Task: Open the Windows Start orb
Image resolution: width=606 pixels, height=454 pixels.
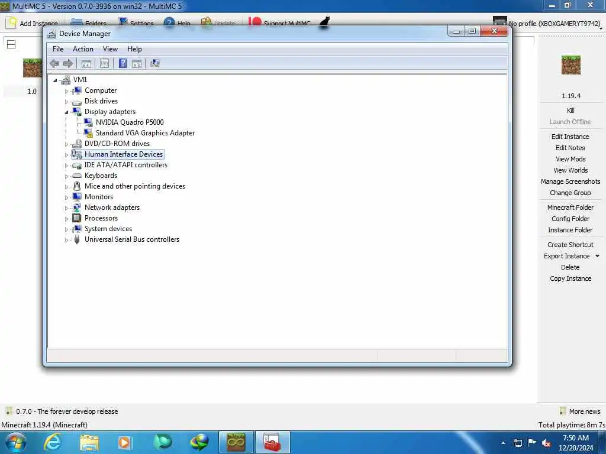Action: pyautogui.click(x=16, y=442)
